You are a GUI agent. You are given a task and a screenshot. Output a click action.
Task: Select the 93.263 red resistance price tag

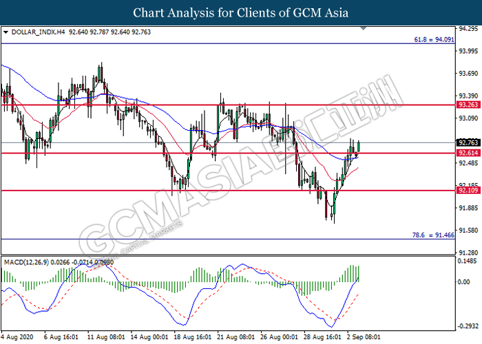point(468,105)
